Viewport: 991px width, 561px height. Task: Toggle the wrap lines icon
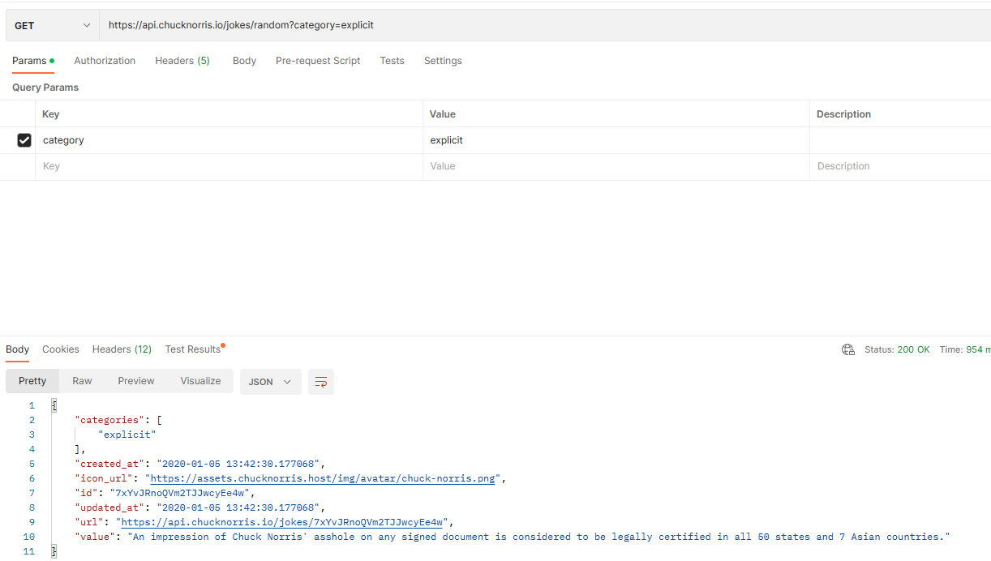[321, 382]
